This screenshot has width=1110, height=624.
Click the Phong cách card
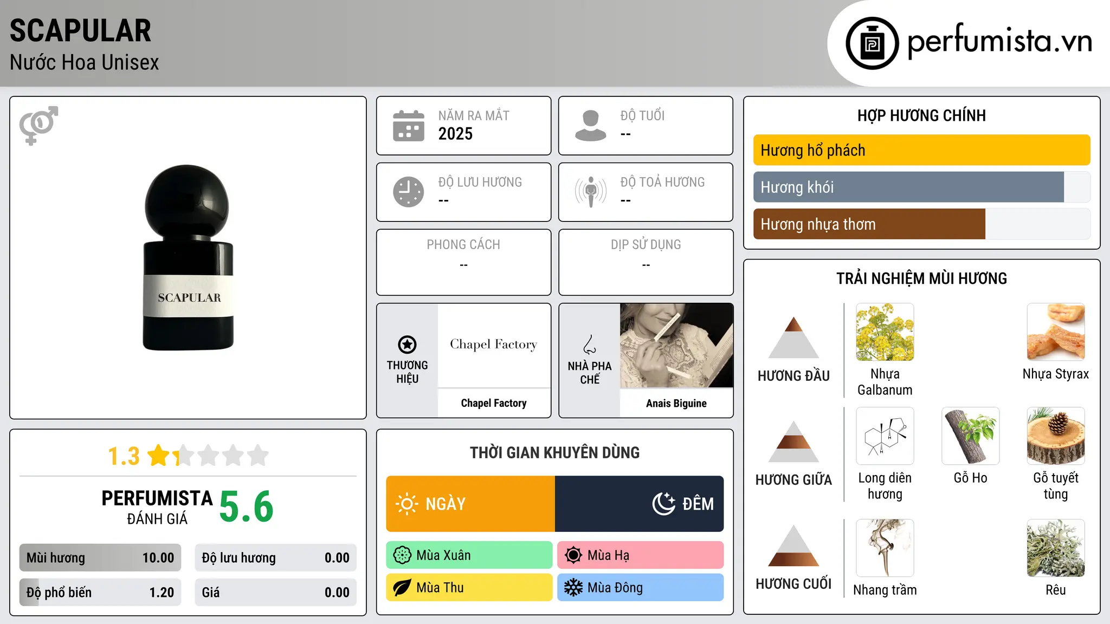pyautogui.click(x=464, y=262)
